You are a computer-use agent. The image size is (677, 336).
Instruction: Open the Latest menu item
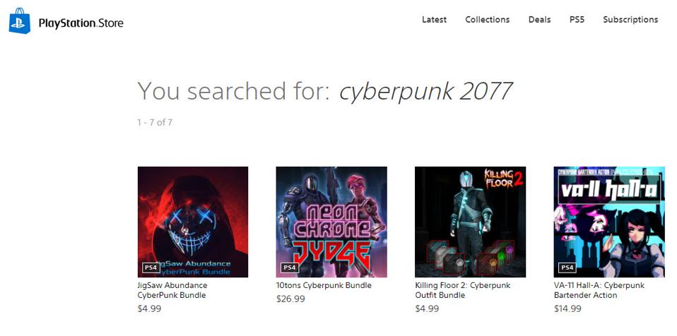tap(435, 19)
